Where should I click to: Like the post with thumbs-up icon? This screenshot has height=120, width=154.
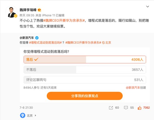[x=140, y=108]
